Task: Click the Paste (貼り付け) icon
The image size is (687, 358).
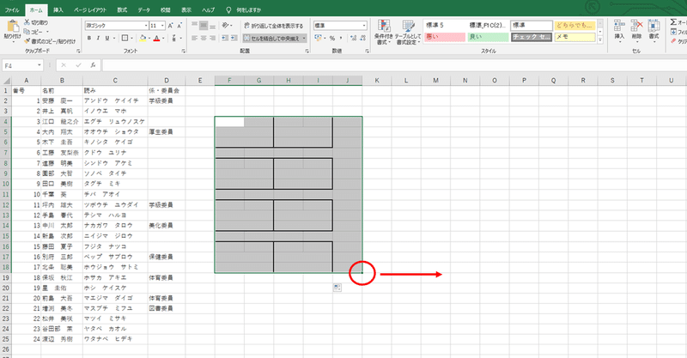Action: pyautogui.click(x=12, y=27)
